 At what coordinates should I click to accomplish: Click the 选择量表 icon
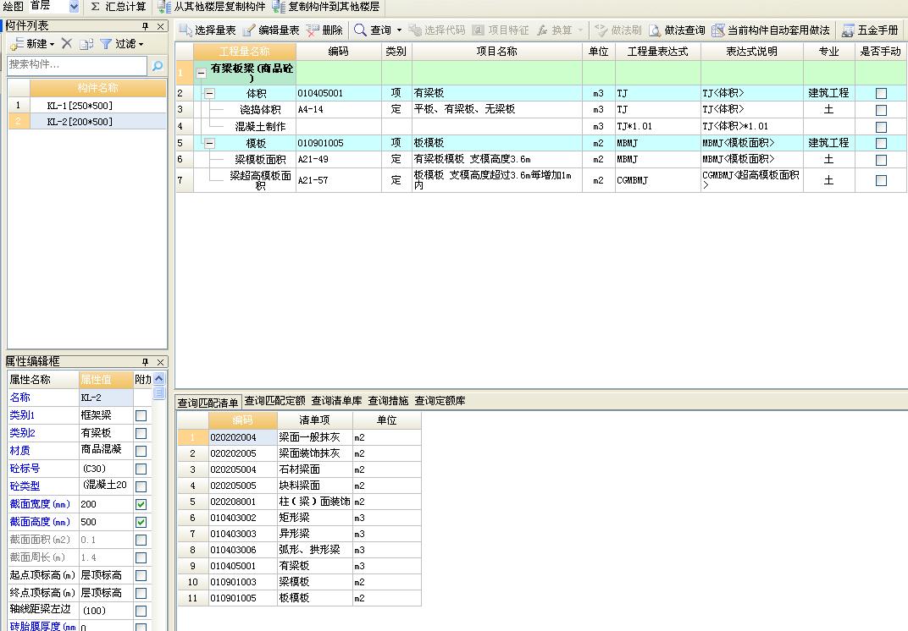point(185,30)
